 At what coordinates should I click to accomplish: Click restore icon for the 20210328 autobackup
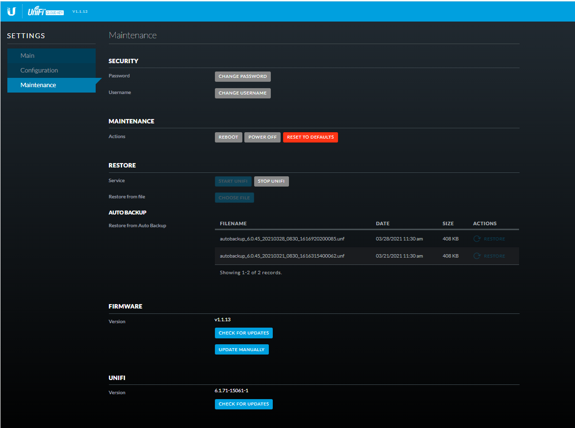(x=476, y=239)
